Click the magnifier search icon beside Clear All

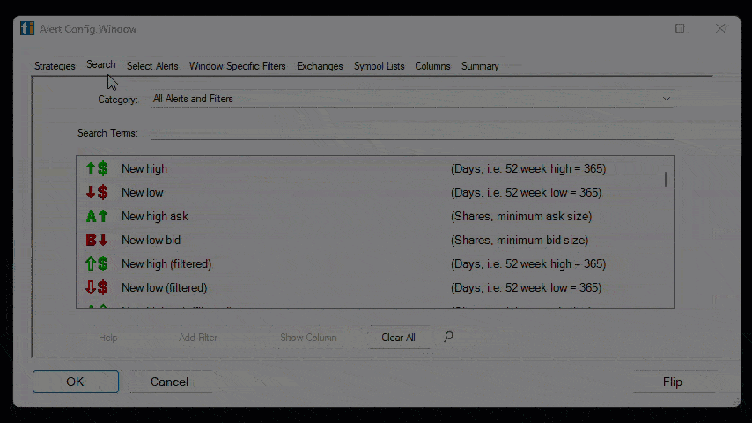448,337
